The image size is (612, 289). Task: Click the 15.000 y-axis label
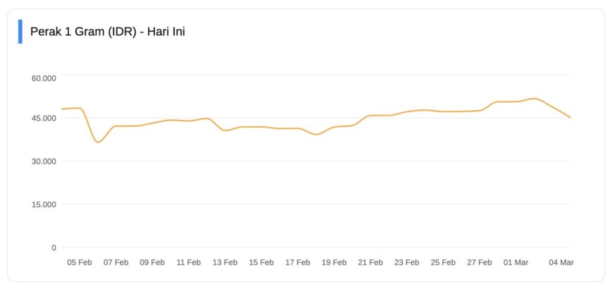pos(44,204)
